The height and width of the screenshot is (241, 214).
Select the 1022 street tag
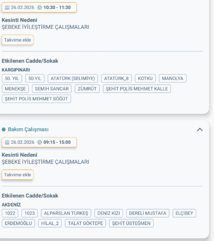tap(10, 213)
